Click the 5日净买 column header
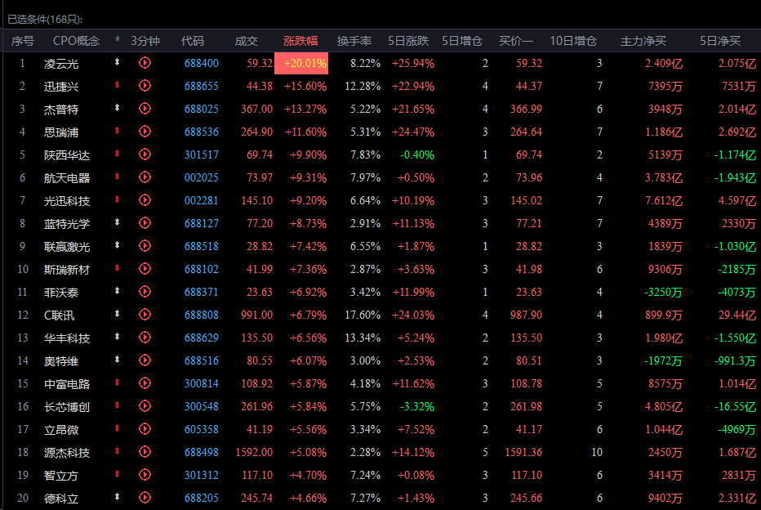Image resolution: width=761 pixels, height=510 pixels. pos(720,41)
